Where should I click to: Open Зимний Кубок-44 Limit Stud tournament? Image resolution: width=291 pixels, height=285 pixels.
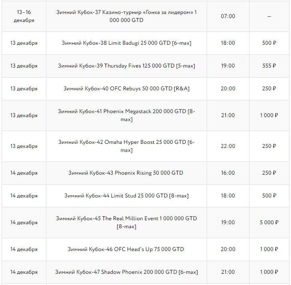[x=126, y=196]
